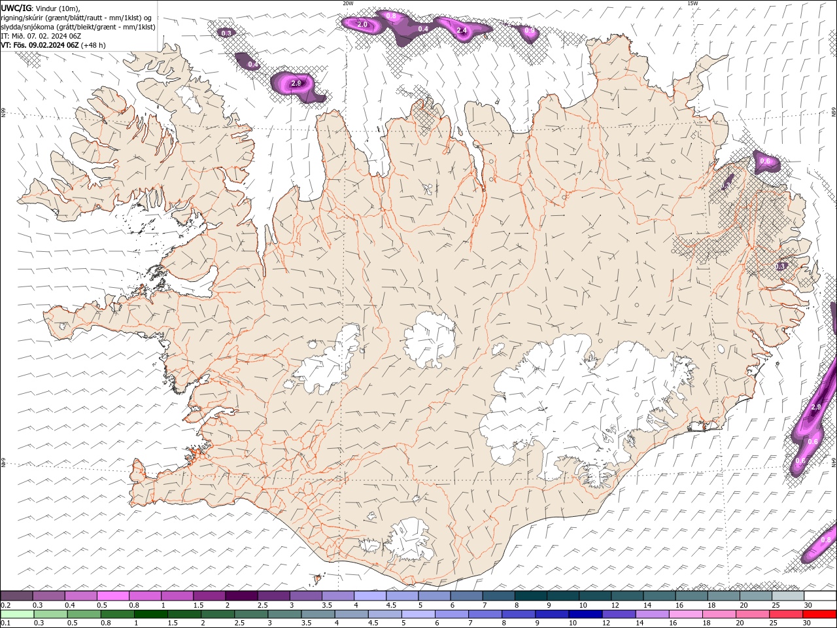Select the mauve 0.3–0.4 snow legend swatch

click(x=48, y=596)
